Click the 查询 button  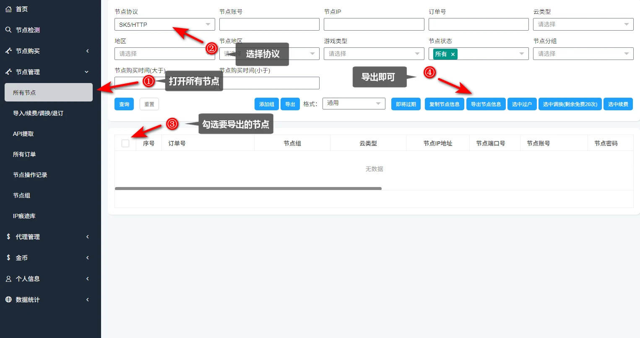coord(124,104)
